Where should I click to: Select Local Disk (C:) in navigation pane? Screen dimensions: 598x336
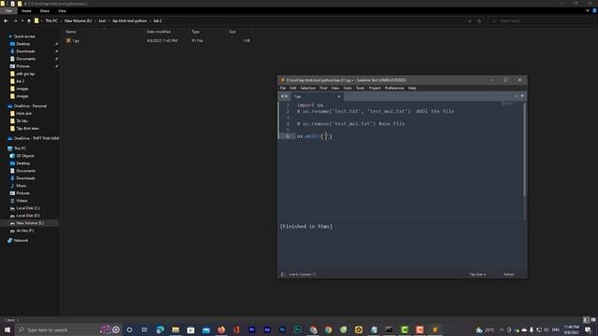point(28,208)
